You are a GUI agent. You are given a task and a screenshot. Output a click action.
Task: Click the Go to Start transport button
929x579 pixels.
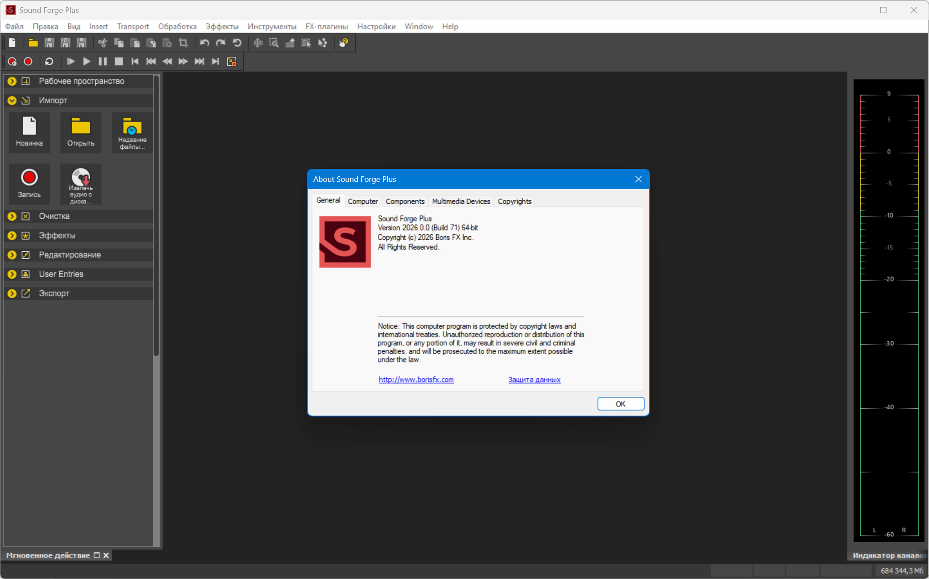coord(135,62)
